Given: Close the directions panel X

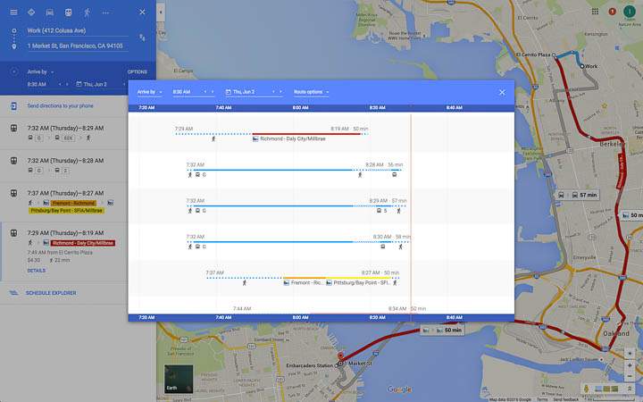Looking at the screenshot, I should [x=142, y=12].
